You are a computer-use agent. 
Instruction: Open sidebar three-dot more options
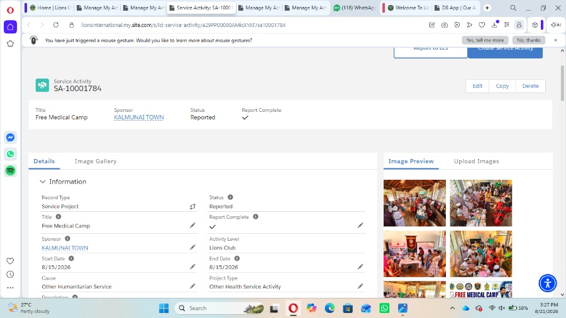(x=10, y=288)
